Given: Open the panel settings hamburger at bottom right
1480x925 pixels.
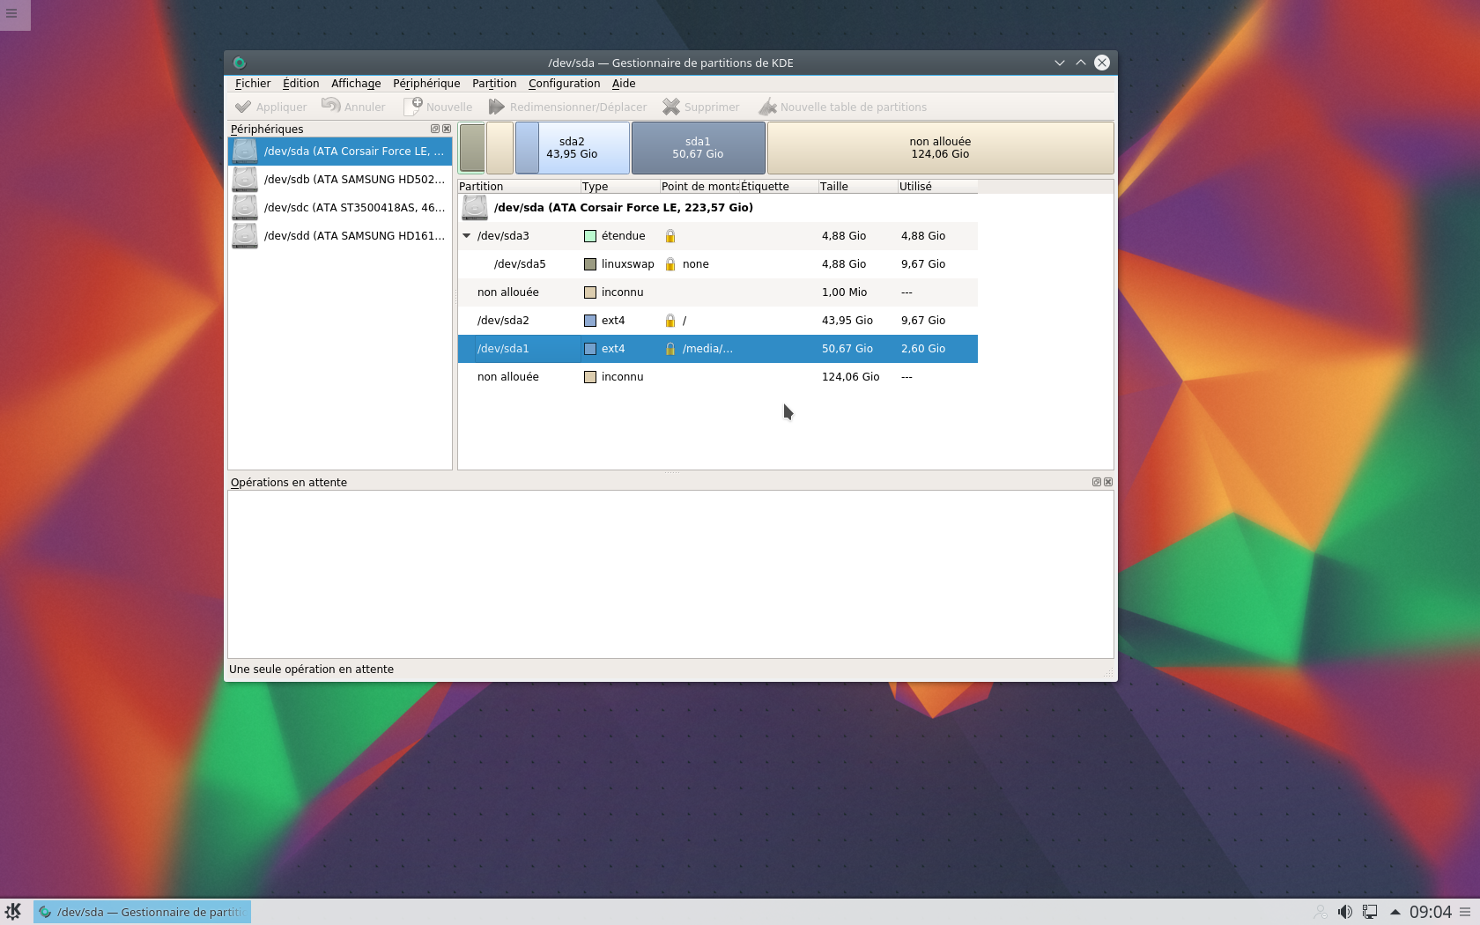Looking at the screenshot, I should [x=1465, y=912].
